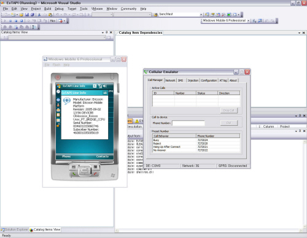Click the Phone Number input field
This screenshot has width=307, height=238.
pos(188,123)
